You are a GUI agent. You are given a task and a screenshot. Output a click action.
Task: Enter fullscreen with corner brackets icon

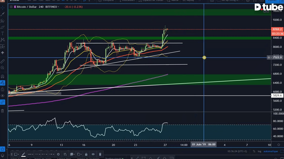tap(282, 151)
